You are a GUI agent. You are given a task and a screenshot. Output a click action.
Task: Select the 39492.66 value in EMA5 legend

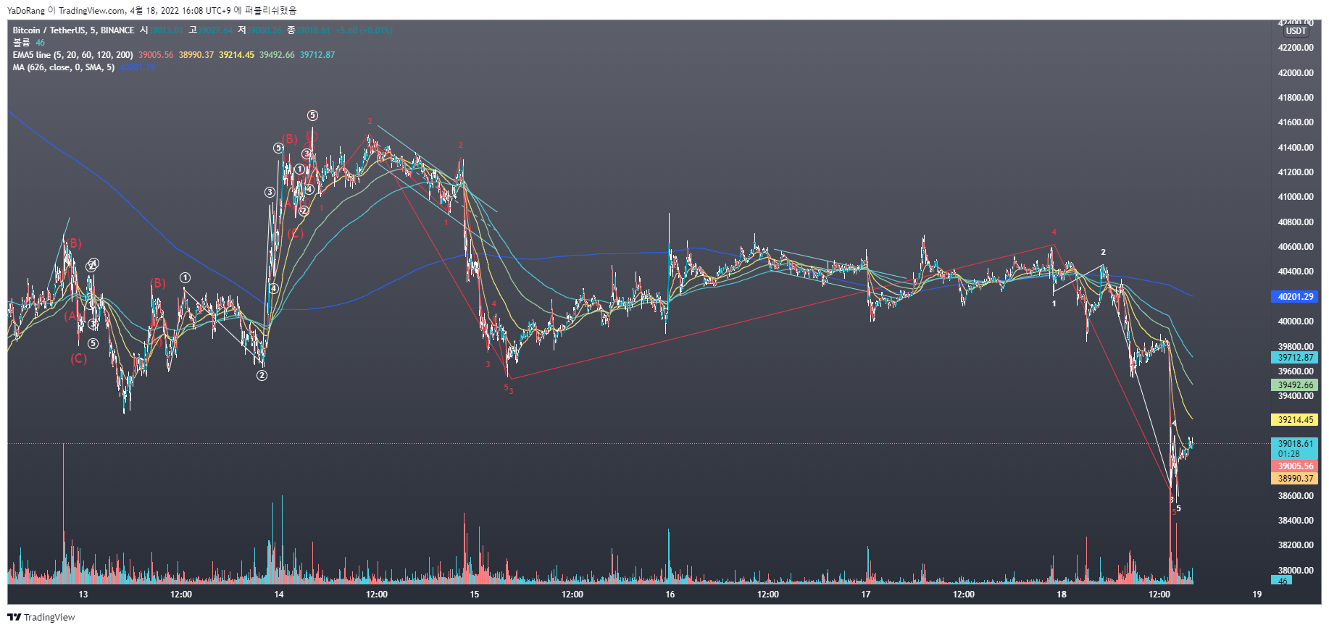click(x=277, y=55)
